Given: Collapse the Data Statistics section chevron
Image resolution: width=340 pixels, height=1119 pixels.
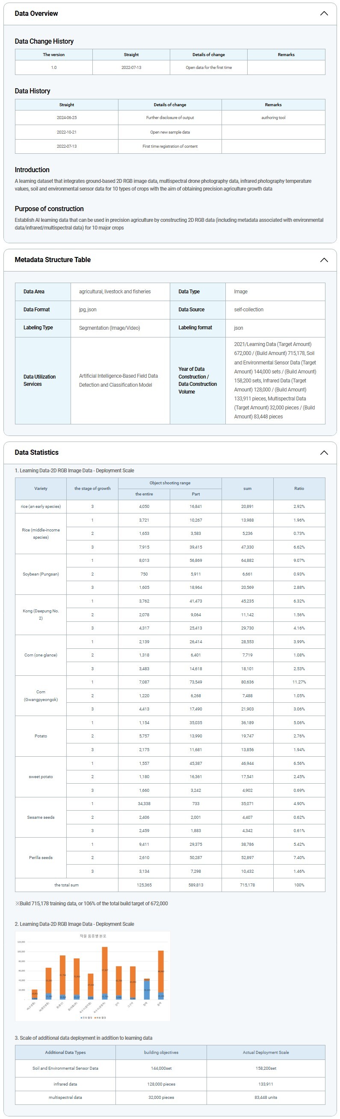Looking at the screenshot, I should point(323,452).
